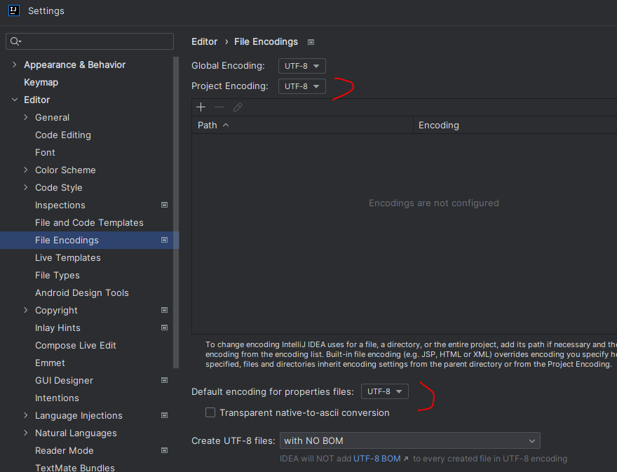Viewport: 617px width, 472px height.
Task: Click the sort arrow next to Path header
Action: [x=226, y=125]
